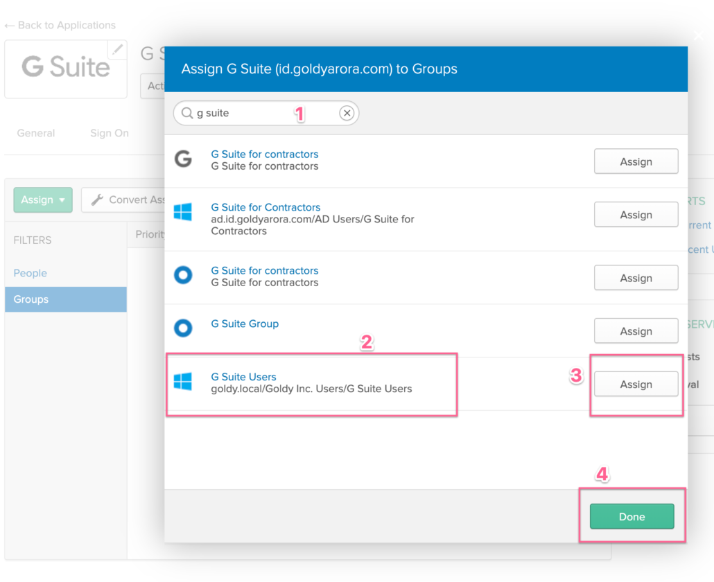Open first 'G Suite for contractors' link

point(265,155)
